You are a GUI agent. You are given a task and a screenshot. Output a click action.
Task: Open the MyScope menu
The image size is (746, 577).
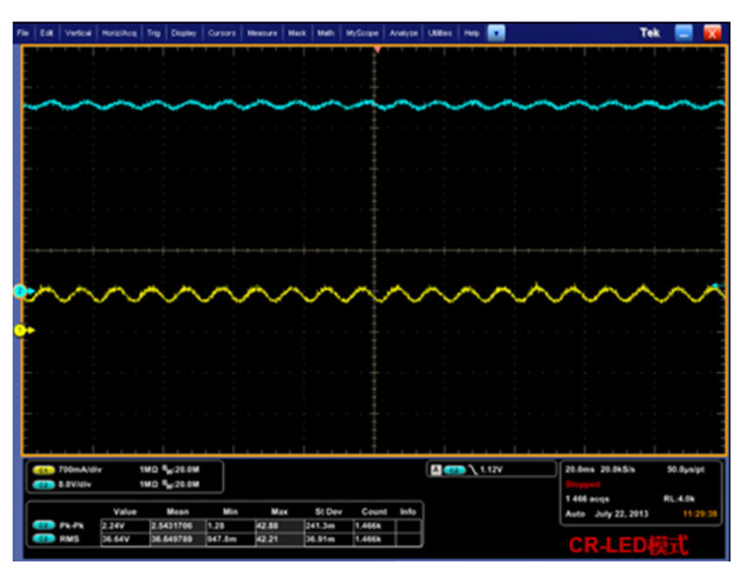pyautogui.click(x=362, y=33)
